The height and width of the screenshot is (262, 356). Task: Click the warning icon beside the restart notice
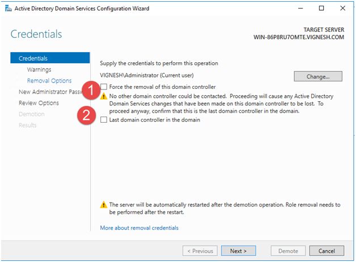103,205
